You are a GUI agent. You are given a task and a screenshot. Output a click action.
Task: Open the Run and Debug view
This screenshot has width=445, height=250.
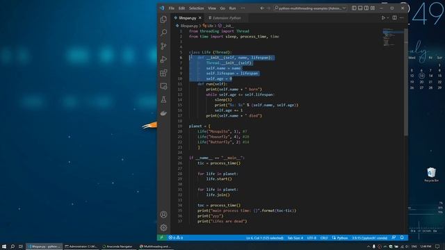163,60
